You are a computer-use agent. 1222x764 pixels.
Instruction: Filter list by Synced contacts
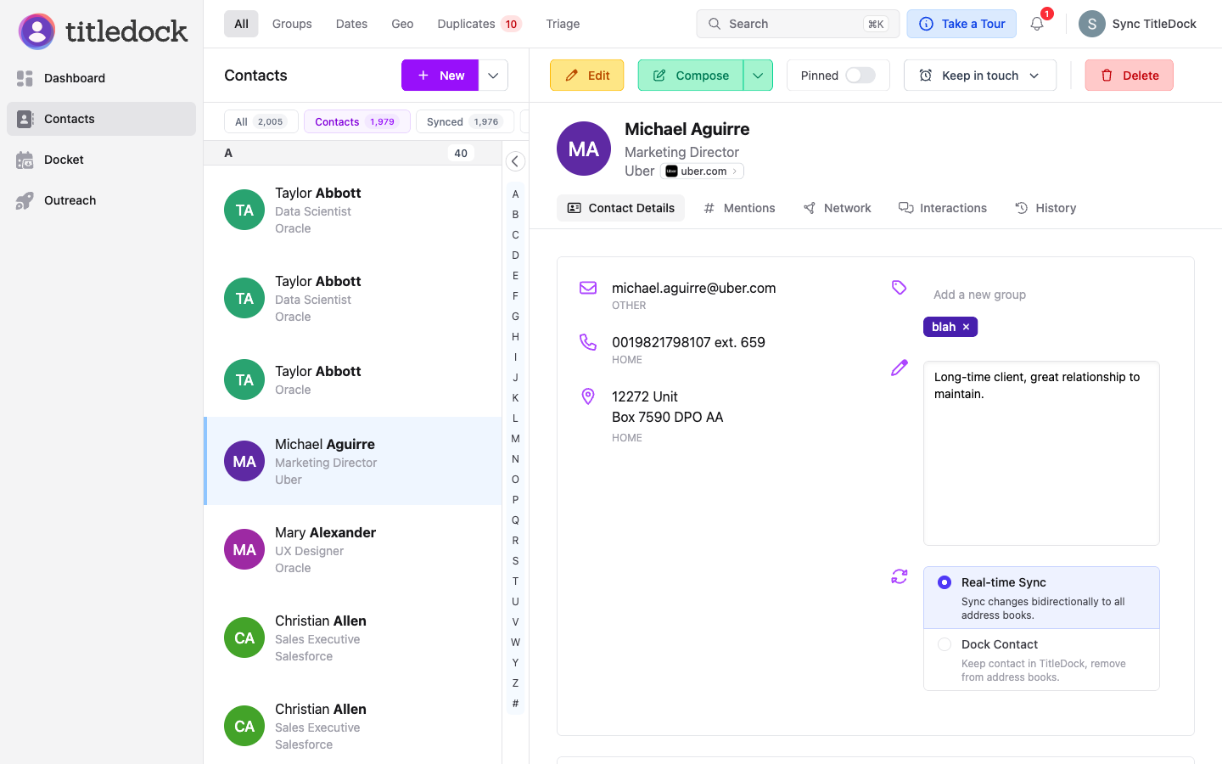pyautogui.click(x=464, y=121)
